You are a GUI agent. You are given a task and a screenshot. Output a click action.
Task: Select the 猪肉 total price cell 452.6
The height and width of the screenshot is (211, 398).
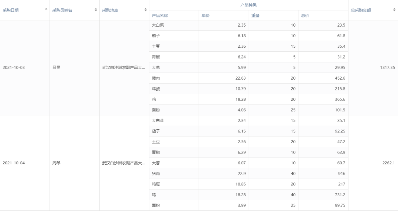click(x=338, y=78)
